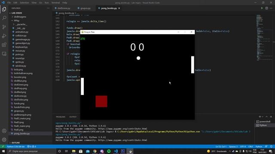Open the new terminal launch profile dropdown

pos(263,117)
